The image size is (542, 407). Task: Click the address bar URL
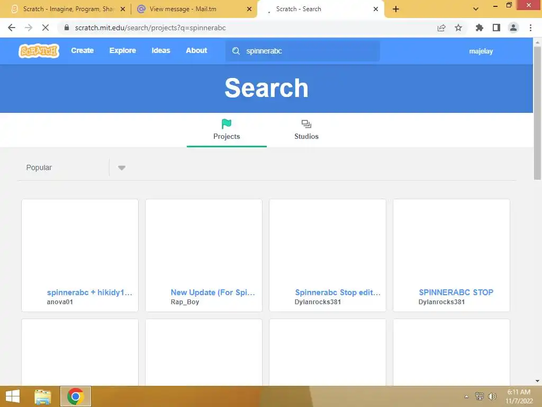[x=150, y=28]
